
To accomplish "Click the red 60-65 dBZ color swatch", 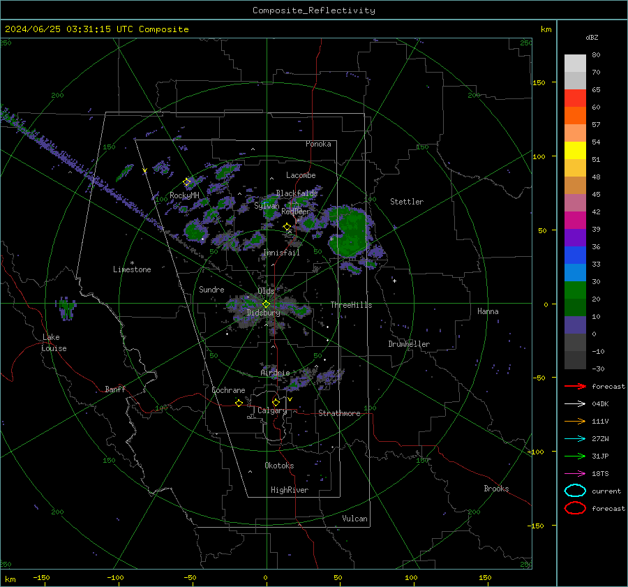I will [575, 98].
